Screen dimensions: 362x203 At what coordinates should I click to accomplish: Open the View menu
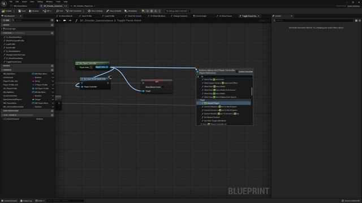click(32, 2)
